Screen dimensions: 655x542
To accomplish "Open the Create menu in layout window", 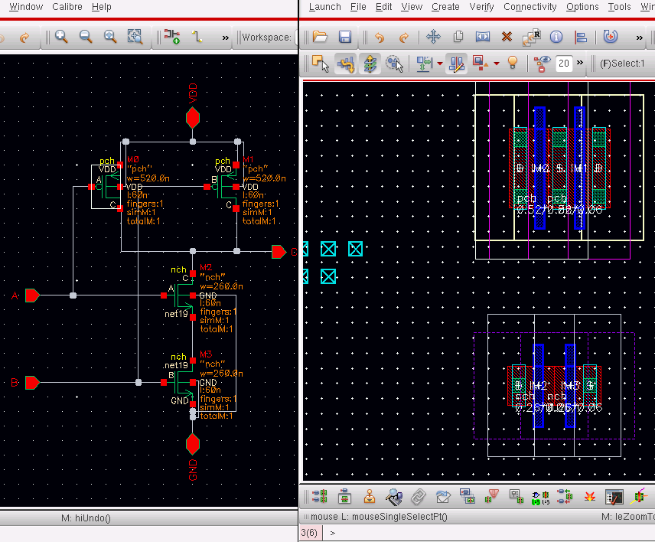I will (445, 7).
